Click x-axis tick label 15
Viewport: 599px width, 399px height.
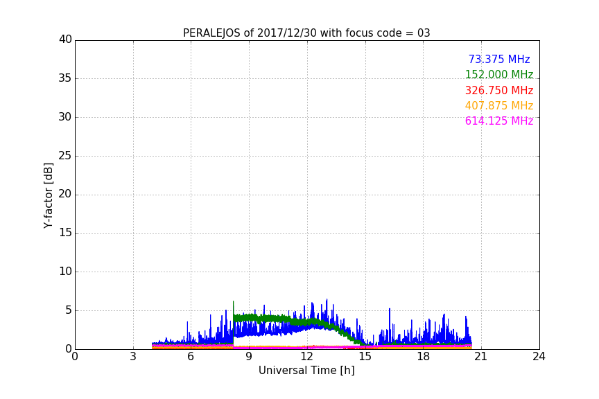[365, 357]
